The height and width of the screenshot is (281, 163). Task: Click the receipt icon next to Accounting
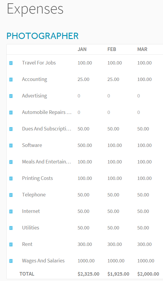(x=11, y=79)
